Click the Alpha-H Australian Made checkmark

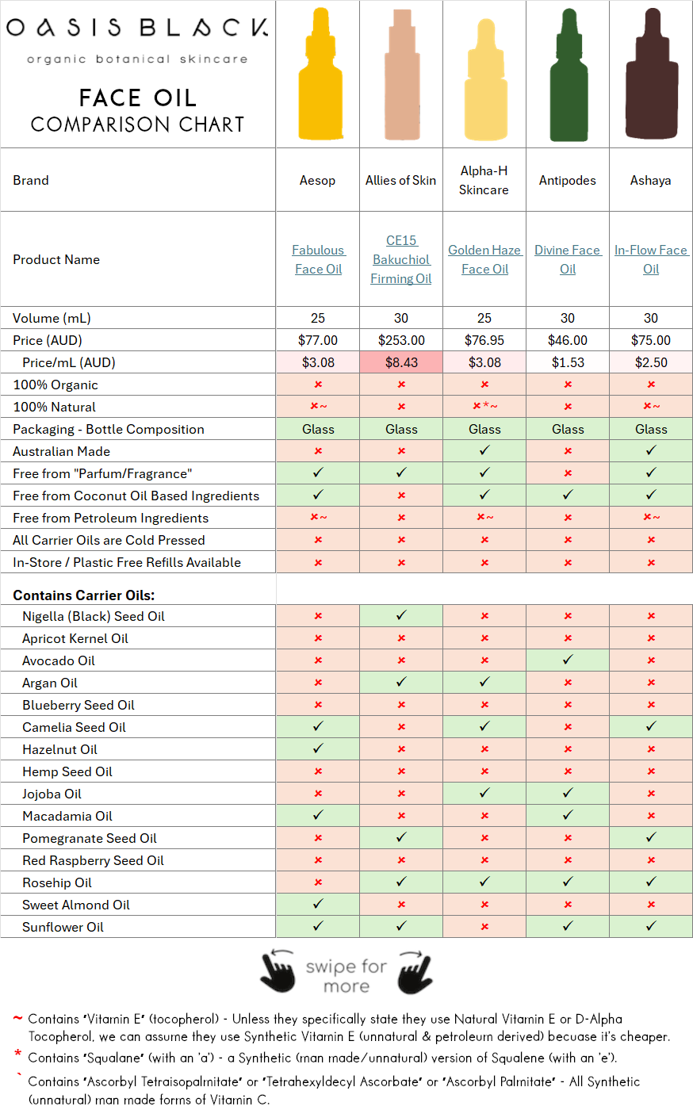click(484, 450)
